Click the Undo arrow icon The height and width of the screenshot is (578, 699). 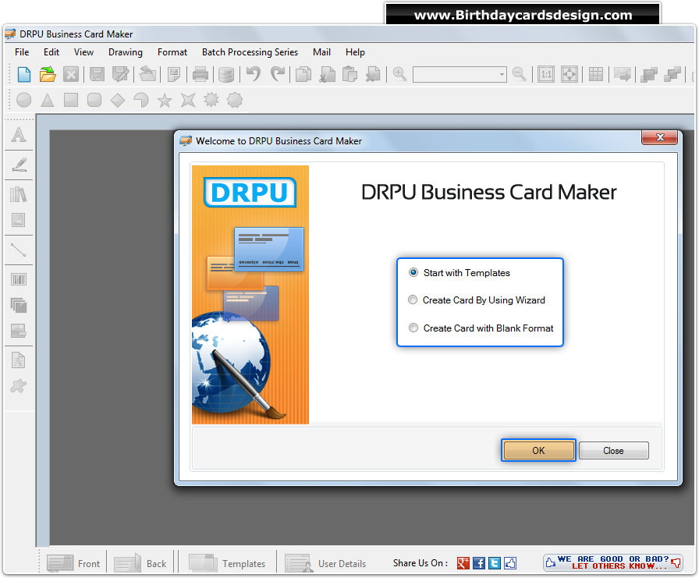coord(254,73)
